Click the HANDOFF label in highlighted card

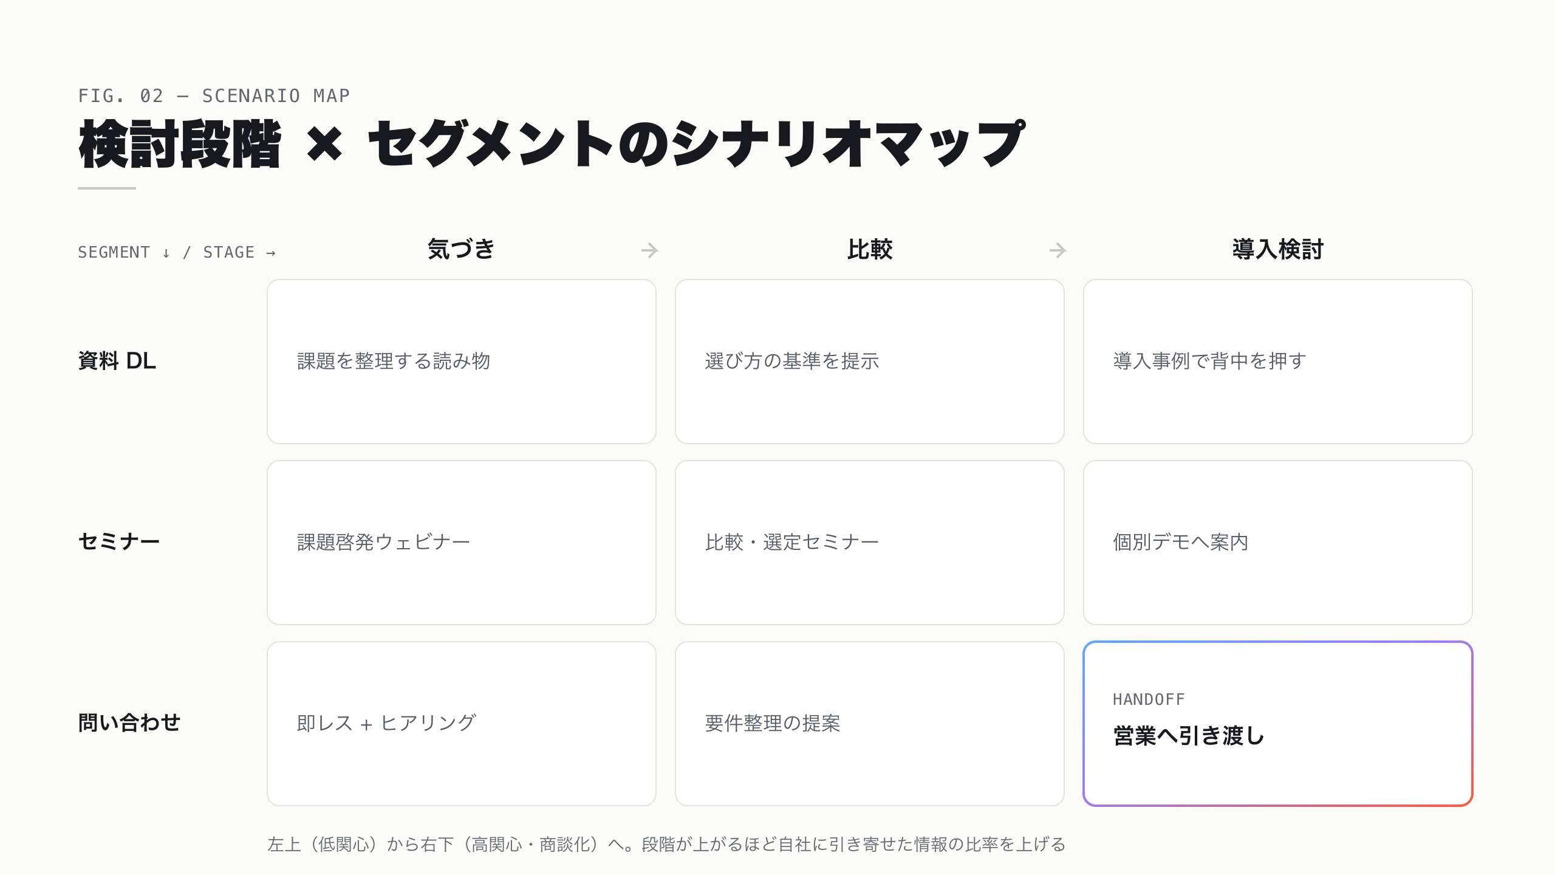(x=1149, y=699)
